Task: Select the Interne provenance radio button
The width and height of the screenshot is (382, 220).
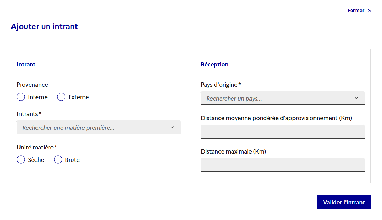Action: [x=21, y=97]
